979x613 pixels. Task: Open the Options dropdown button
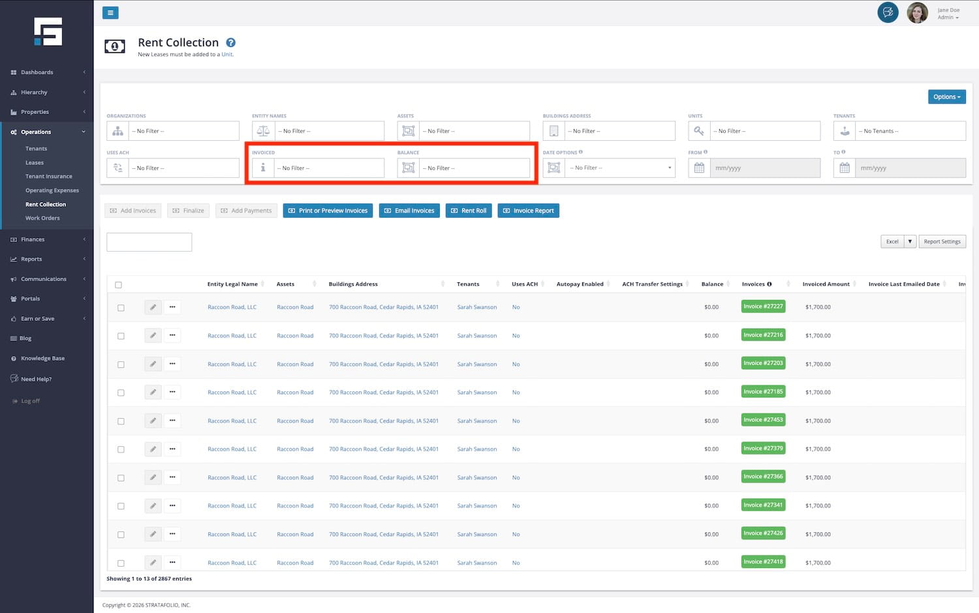[x=946, y=97]
